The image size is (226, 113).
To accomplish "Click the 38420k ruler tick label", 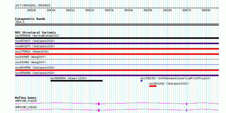I will (x=51, y=10).
